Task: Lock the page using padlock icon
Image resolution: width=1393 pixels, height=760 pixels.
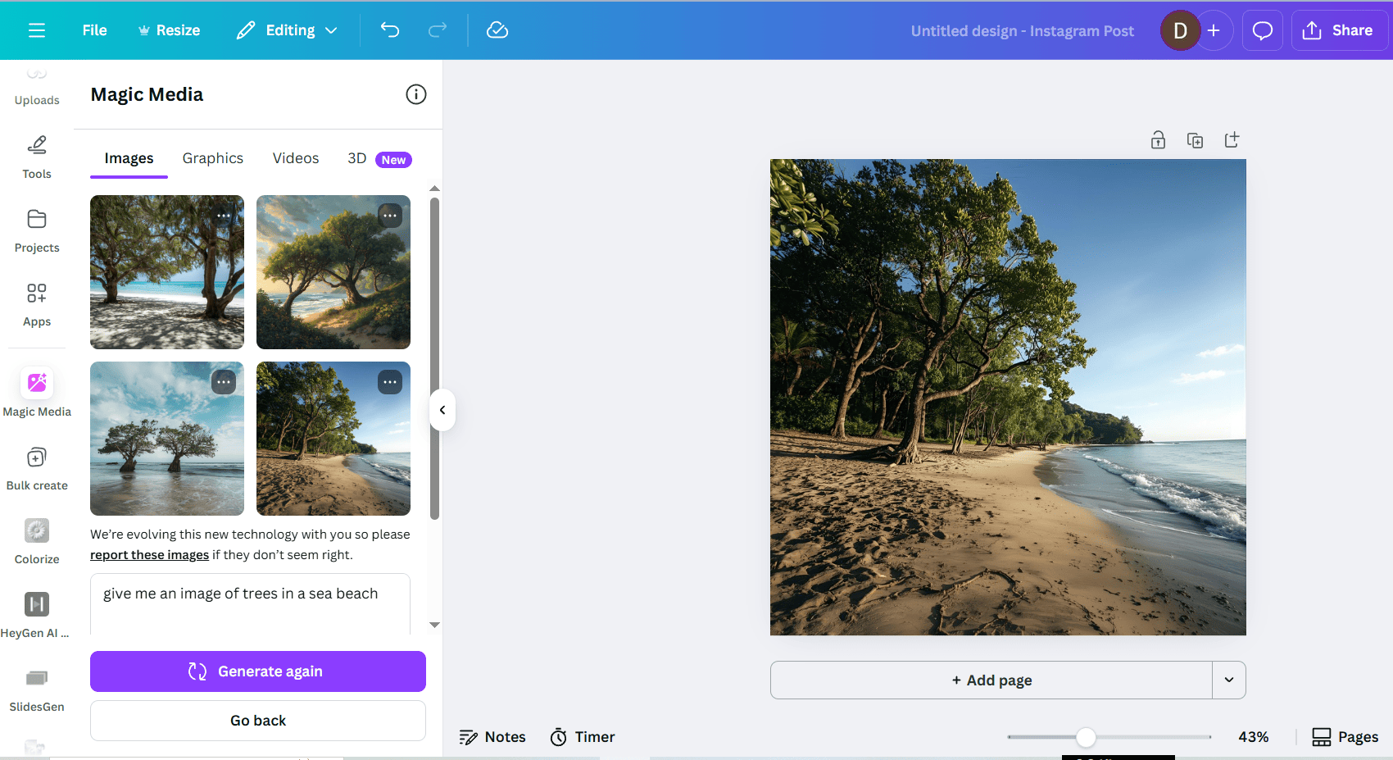Action: click(x=1158, y=140)
